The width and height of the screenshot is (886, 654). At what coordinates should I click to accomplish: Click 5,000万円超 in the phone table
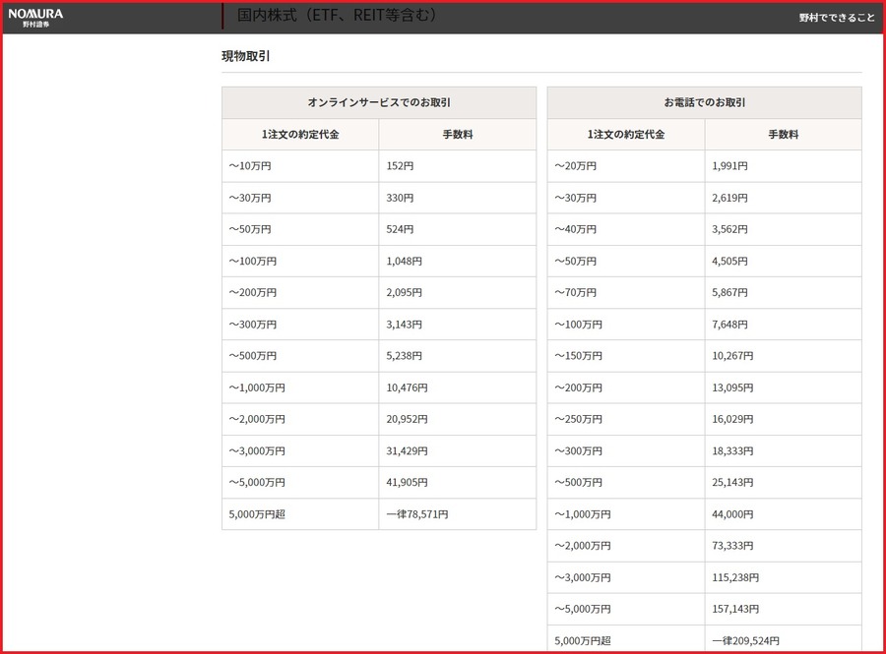pyautogui.click(x=583, y=641)
